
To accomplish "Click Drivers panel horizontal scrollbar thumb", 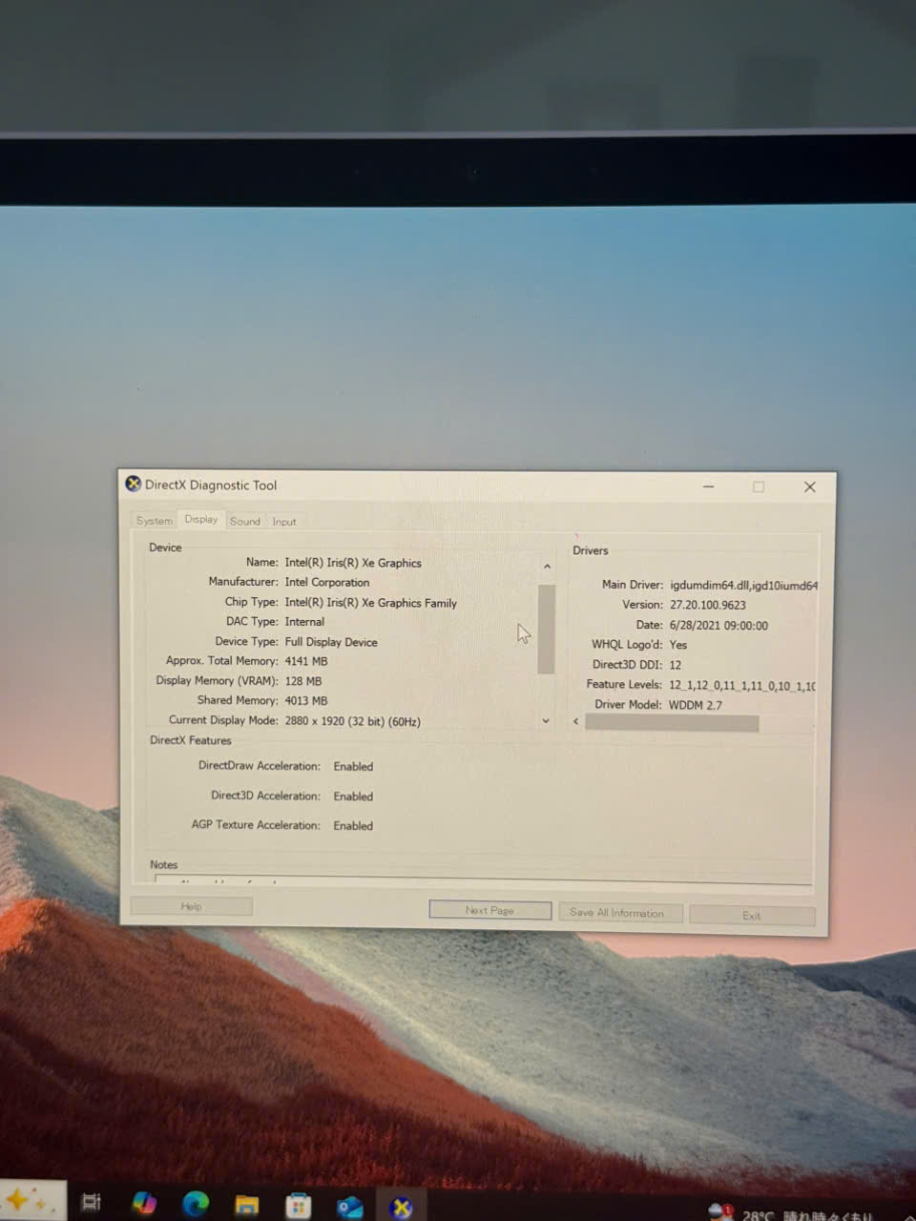I will (672, 723).
